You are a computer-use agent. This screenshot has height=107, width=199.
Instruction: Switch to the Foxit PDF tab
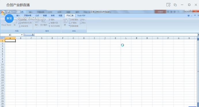point(81,15)
